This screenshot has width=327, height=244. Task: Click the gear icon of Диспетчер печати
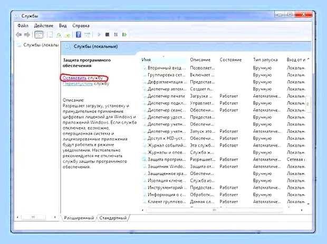coord(145,96)
